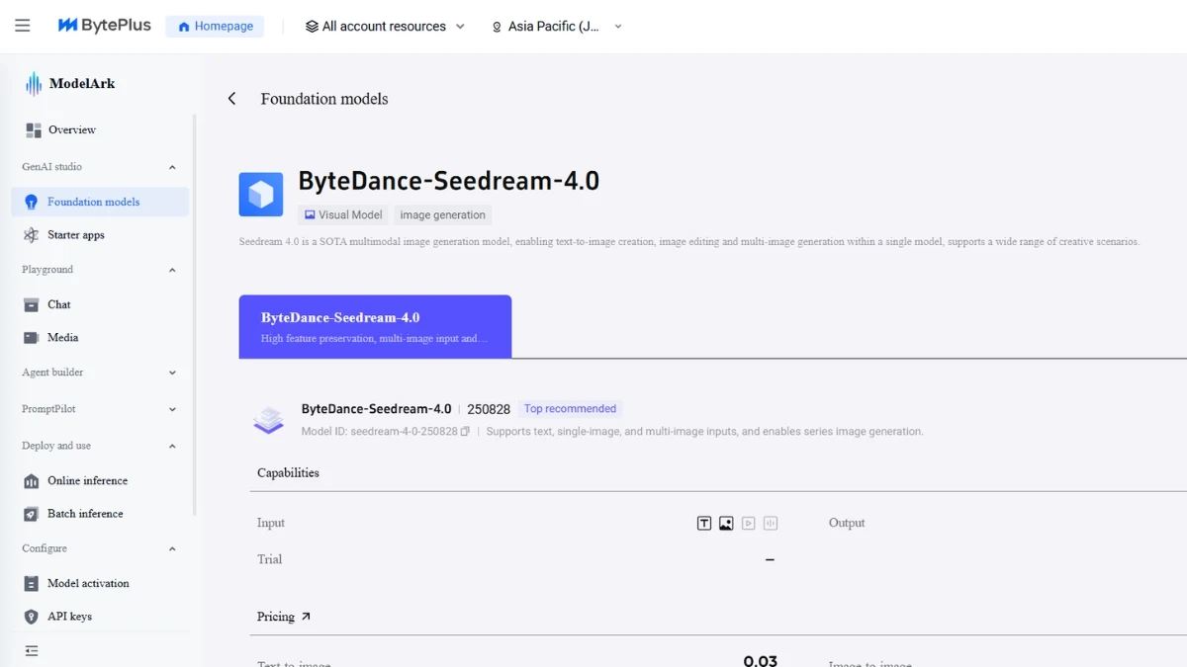The height and width of the screenshot is (667, 1187).
Task: Click the Batch inference icon
Action: coord(32,514)
